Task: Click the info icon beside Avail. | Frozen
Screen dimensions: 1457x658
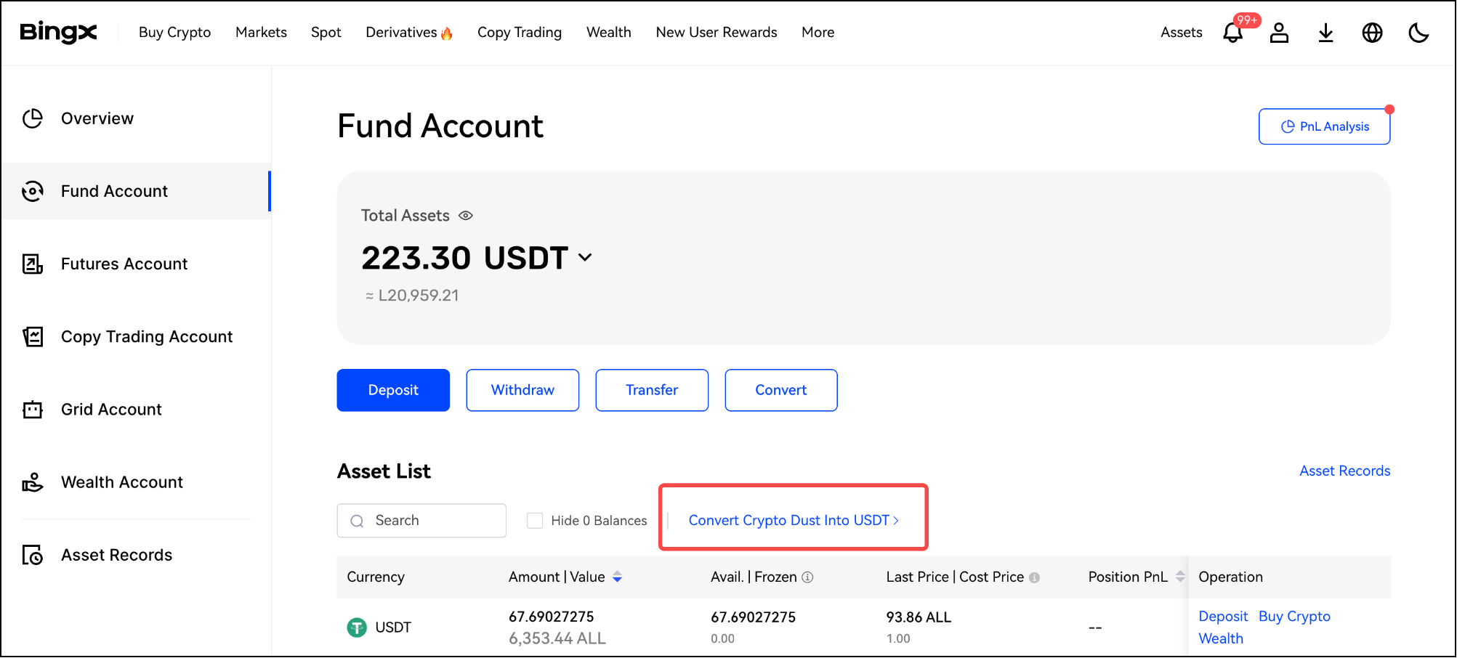Action: click(807, 577)
